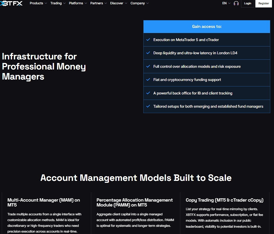Select 'Tailored setups for both emerging' text
The height and width of the screenshot is (234, 274).
coord(181,107)
